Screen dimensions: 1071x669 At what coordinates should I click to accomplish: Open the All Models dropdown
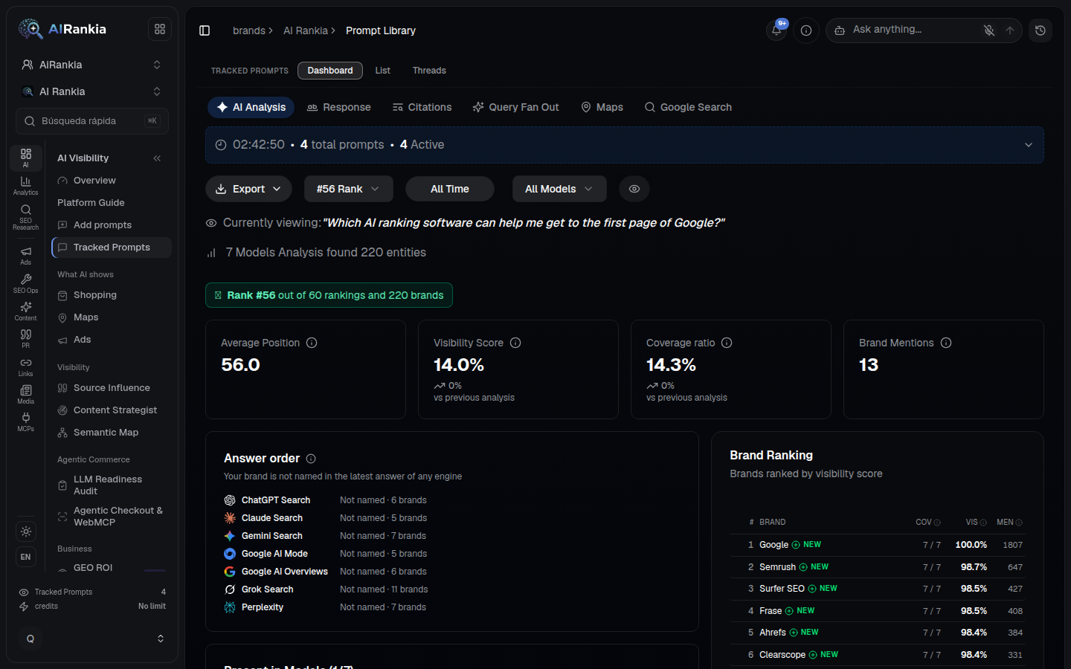point(559,189)
